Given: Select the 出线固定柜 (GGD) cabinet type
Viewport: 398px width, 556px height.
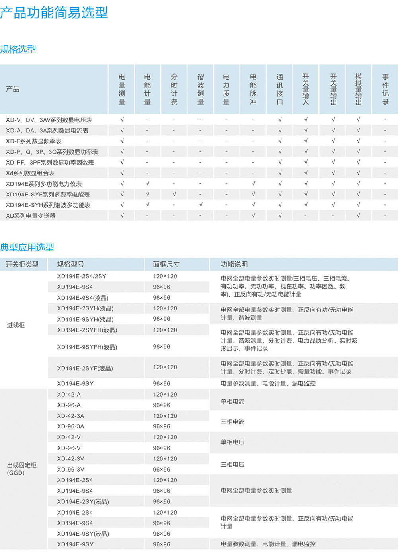Looking at the screenshot, I should [21, 469].
